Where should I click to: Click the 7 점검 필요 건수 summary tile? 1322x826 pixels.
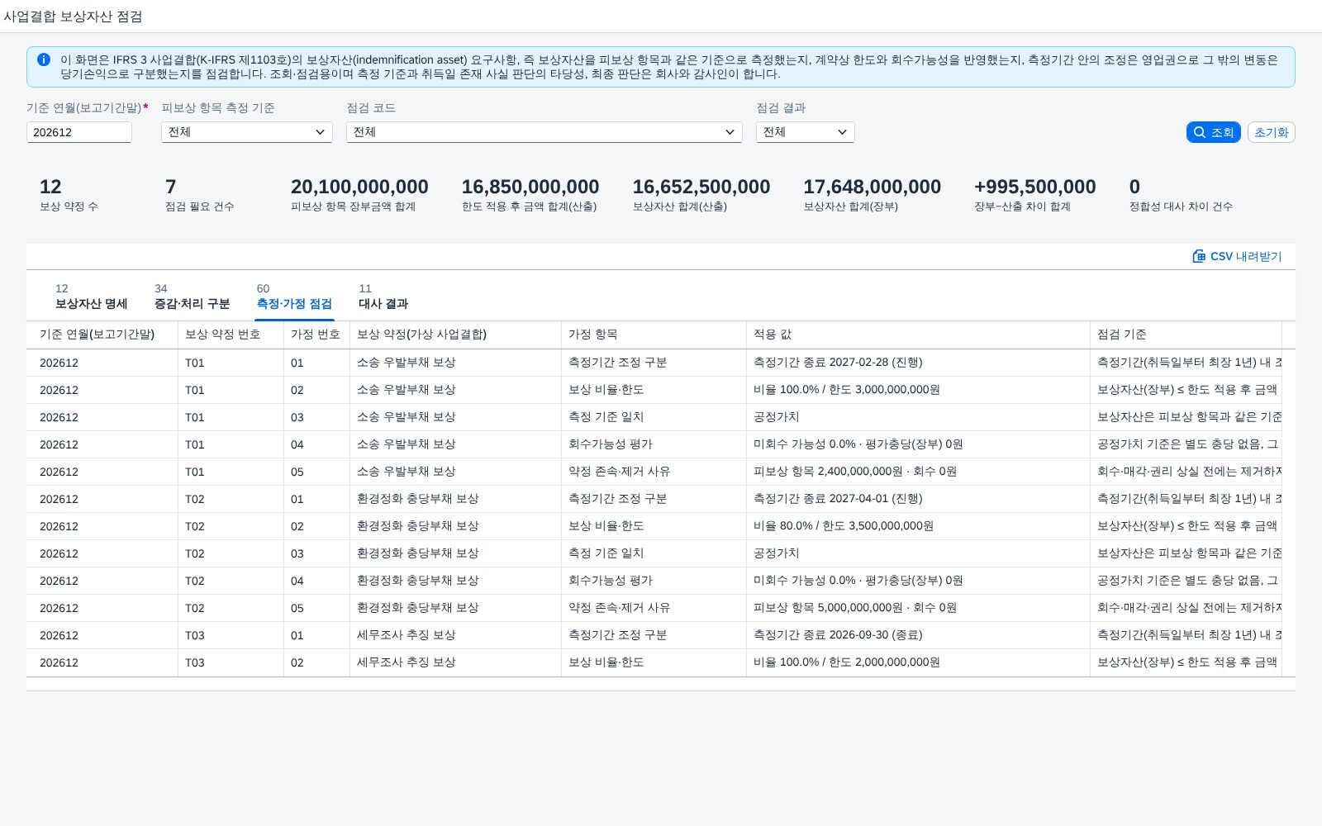point(199,195)
